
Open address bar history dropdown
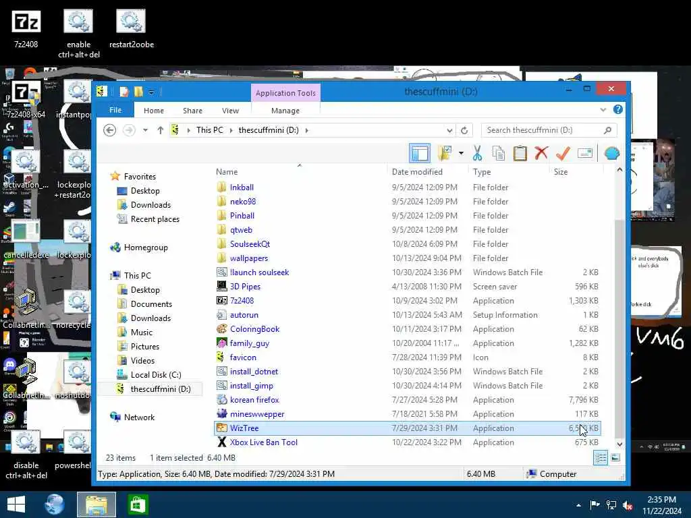pos(449,130)
